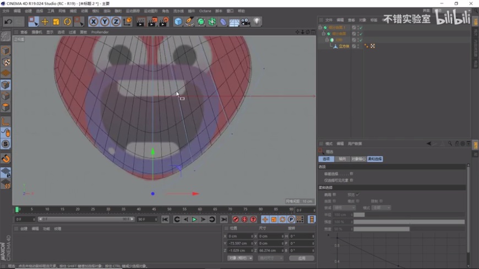Open the Light objects palette
This screenshot has width=479, height=269.
click(x=257, y=21)
